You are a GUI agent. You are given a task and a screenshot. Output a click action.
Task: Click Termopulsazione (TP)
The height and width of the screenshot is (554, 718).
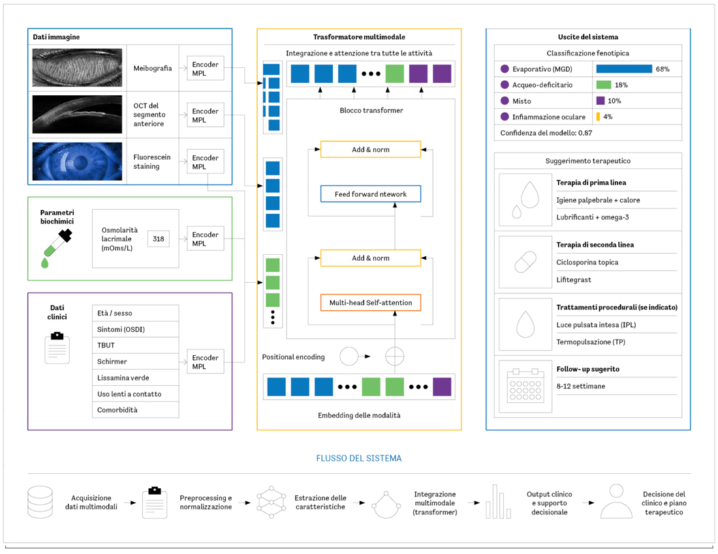coord(591,342)
